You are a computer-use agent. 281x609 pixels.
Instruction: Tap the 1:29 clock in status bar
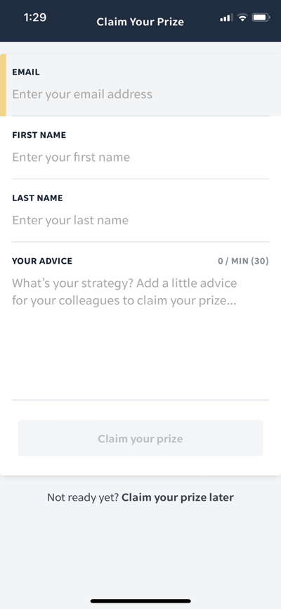(x=35, y=18)
